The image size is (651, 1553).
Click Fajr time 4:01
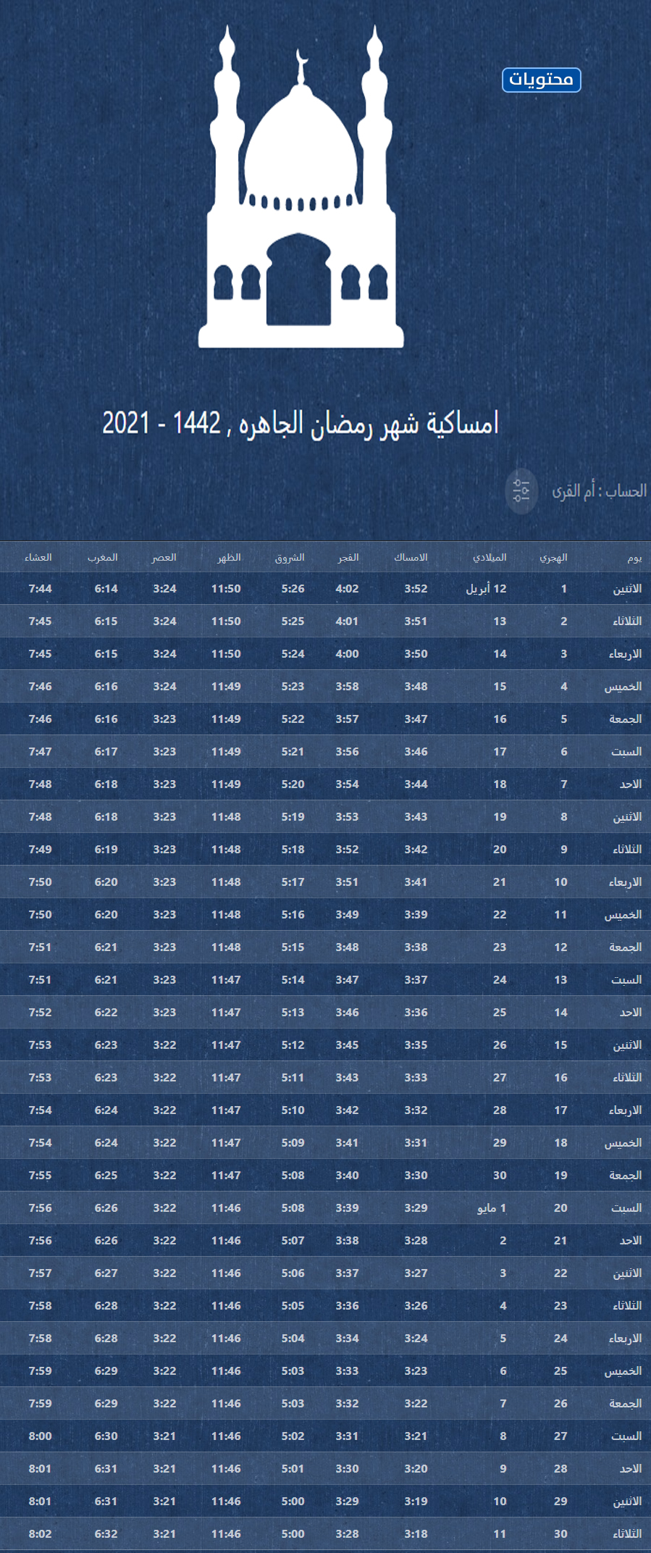tap(347, 621)
